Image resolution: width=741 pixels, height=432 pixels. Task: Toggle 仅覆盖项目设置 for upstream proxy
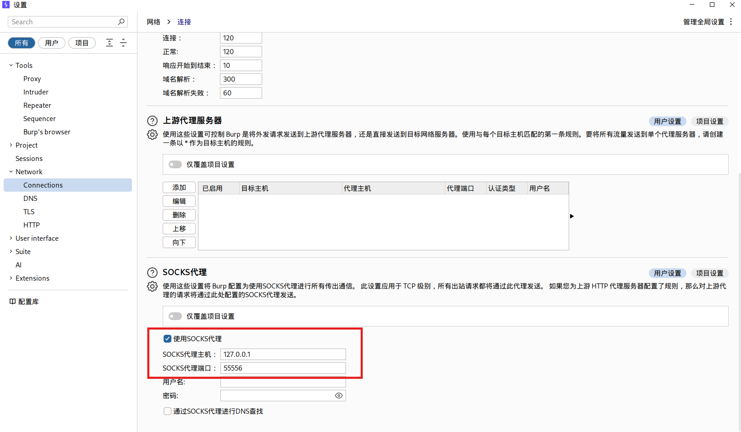click(x=175, y=164)
